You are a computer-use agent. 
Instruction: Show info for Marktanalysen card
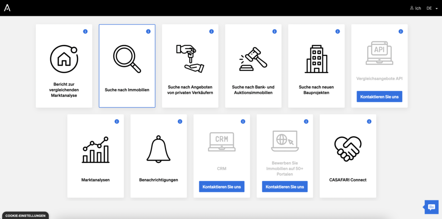click(x=117, y=121)
